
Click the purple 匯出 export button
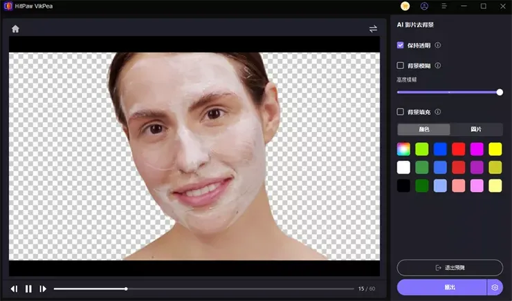pyautogui.click(x=442, y=287)
